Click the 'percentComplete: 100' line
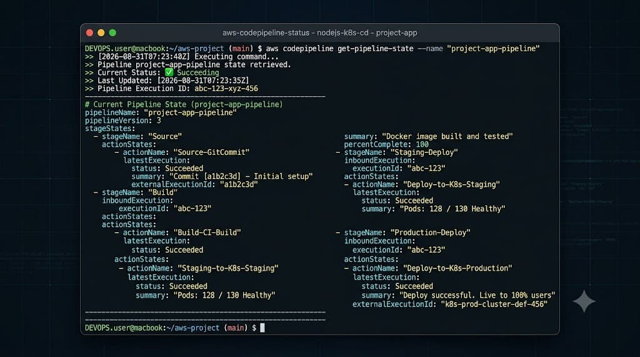Screen dimensions: 640x357 pyautogui.click(x=386, y=145)
